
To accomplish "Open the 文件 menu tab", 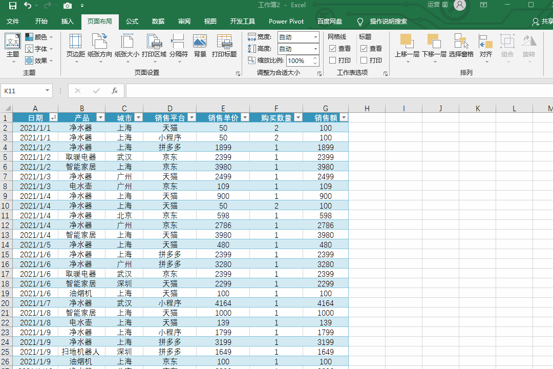I will [13, 22].
